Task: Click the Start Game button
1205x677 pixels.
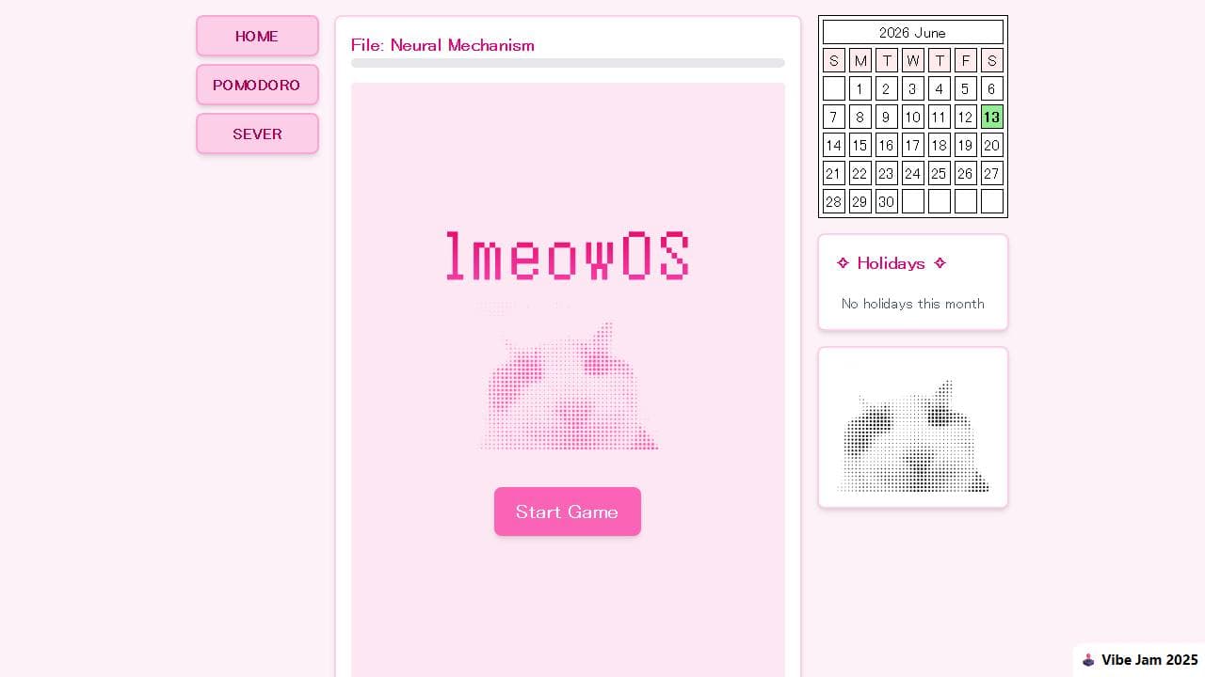Action: (568, 512)
